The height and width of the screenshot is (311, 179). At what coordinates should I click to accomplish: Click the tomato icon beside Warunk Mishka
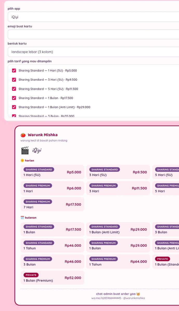point(23,135)
